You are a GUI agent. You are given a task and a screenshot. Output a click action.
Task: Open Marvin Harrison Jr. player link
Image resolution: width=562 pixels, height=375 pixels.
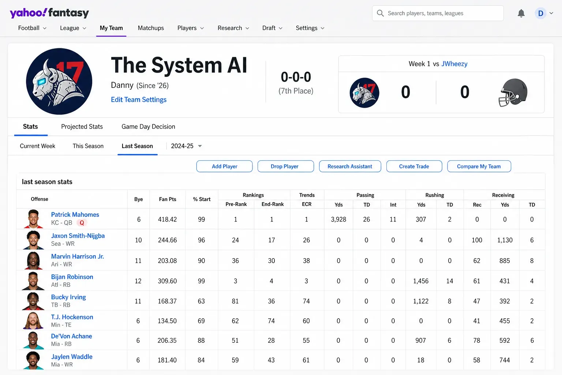(78, 256)
